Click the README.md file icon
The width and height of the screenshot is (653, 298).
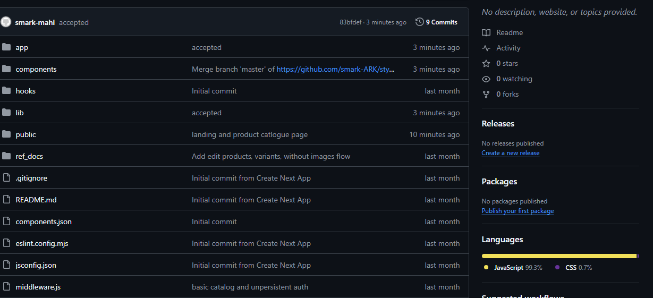click(6, 200)
